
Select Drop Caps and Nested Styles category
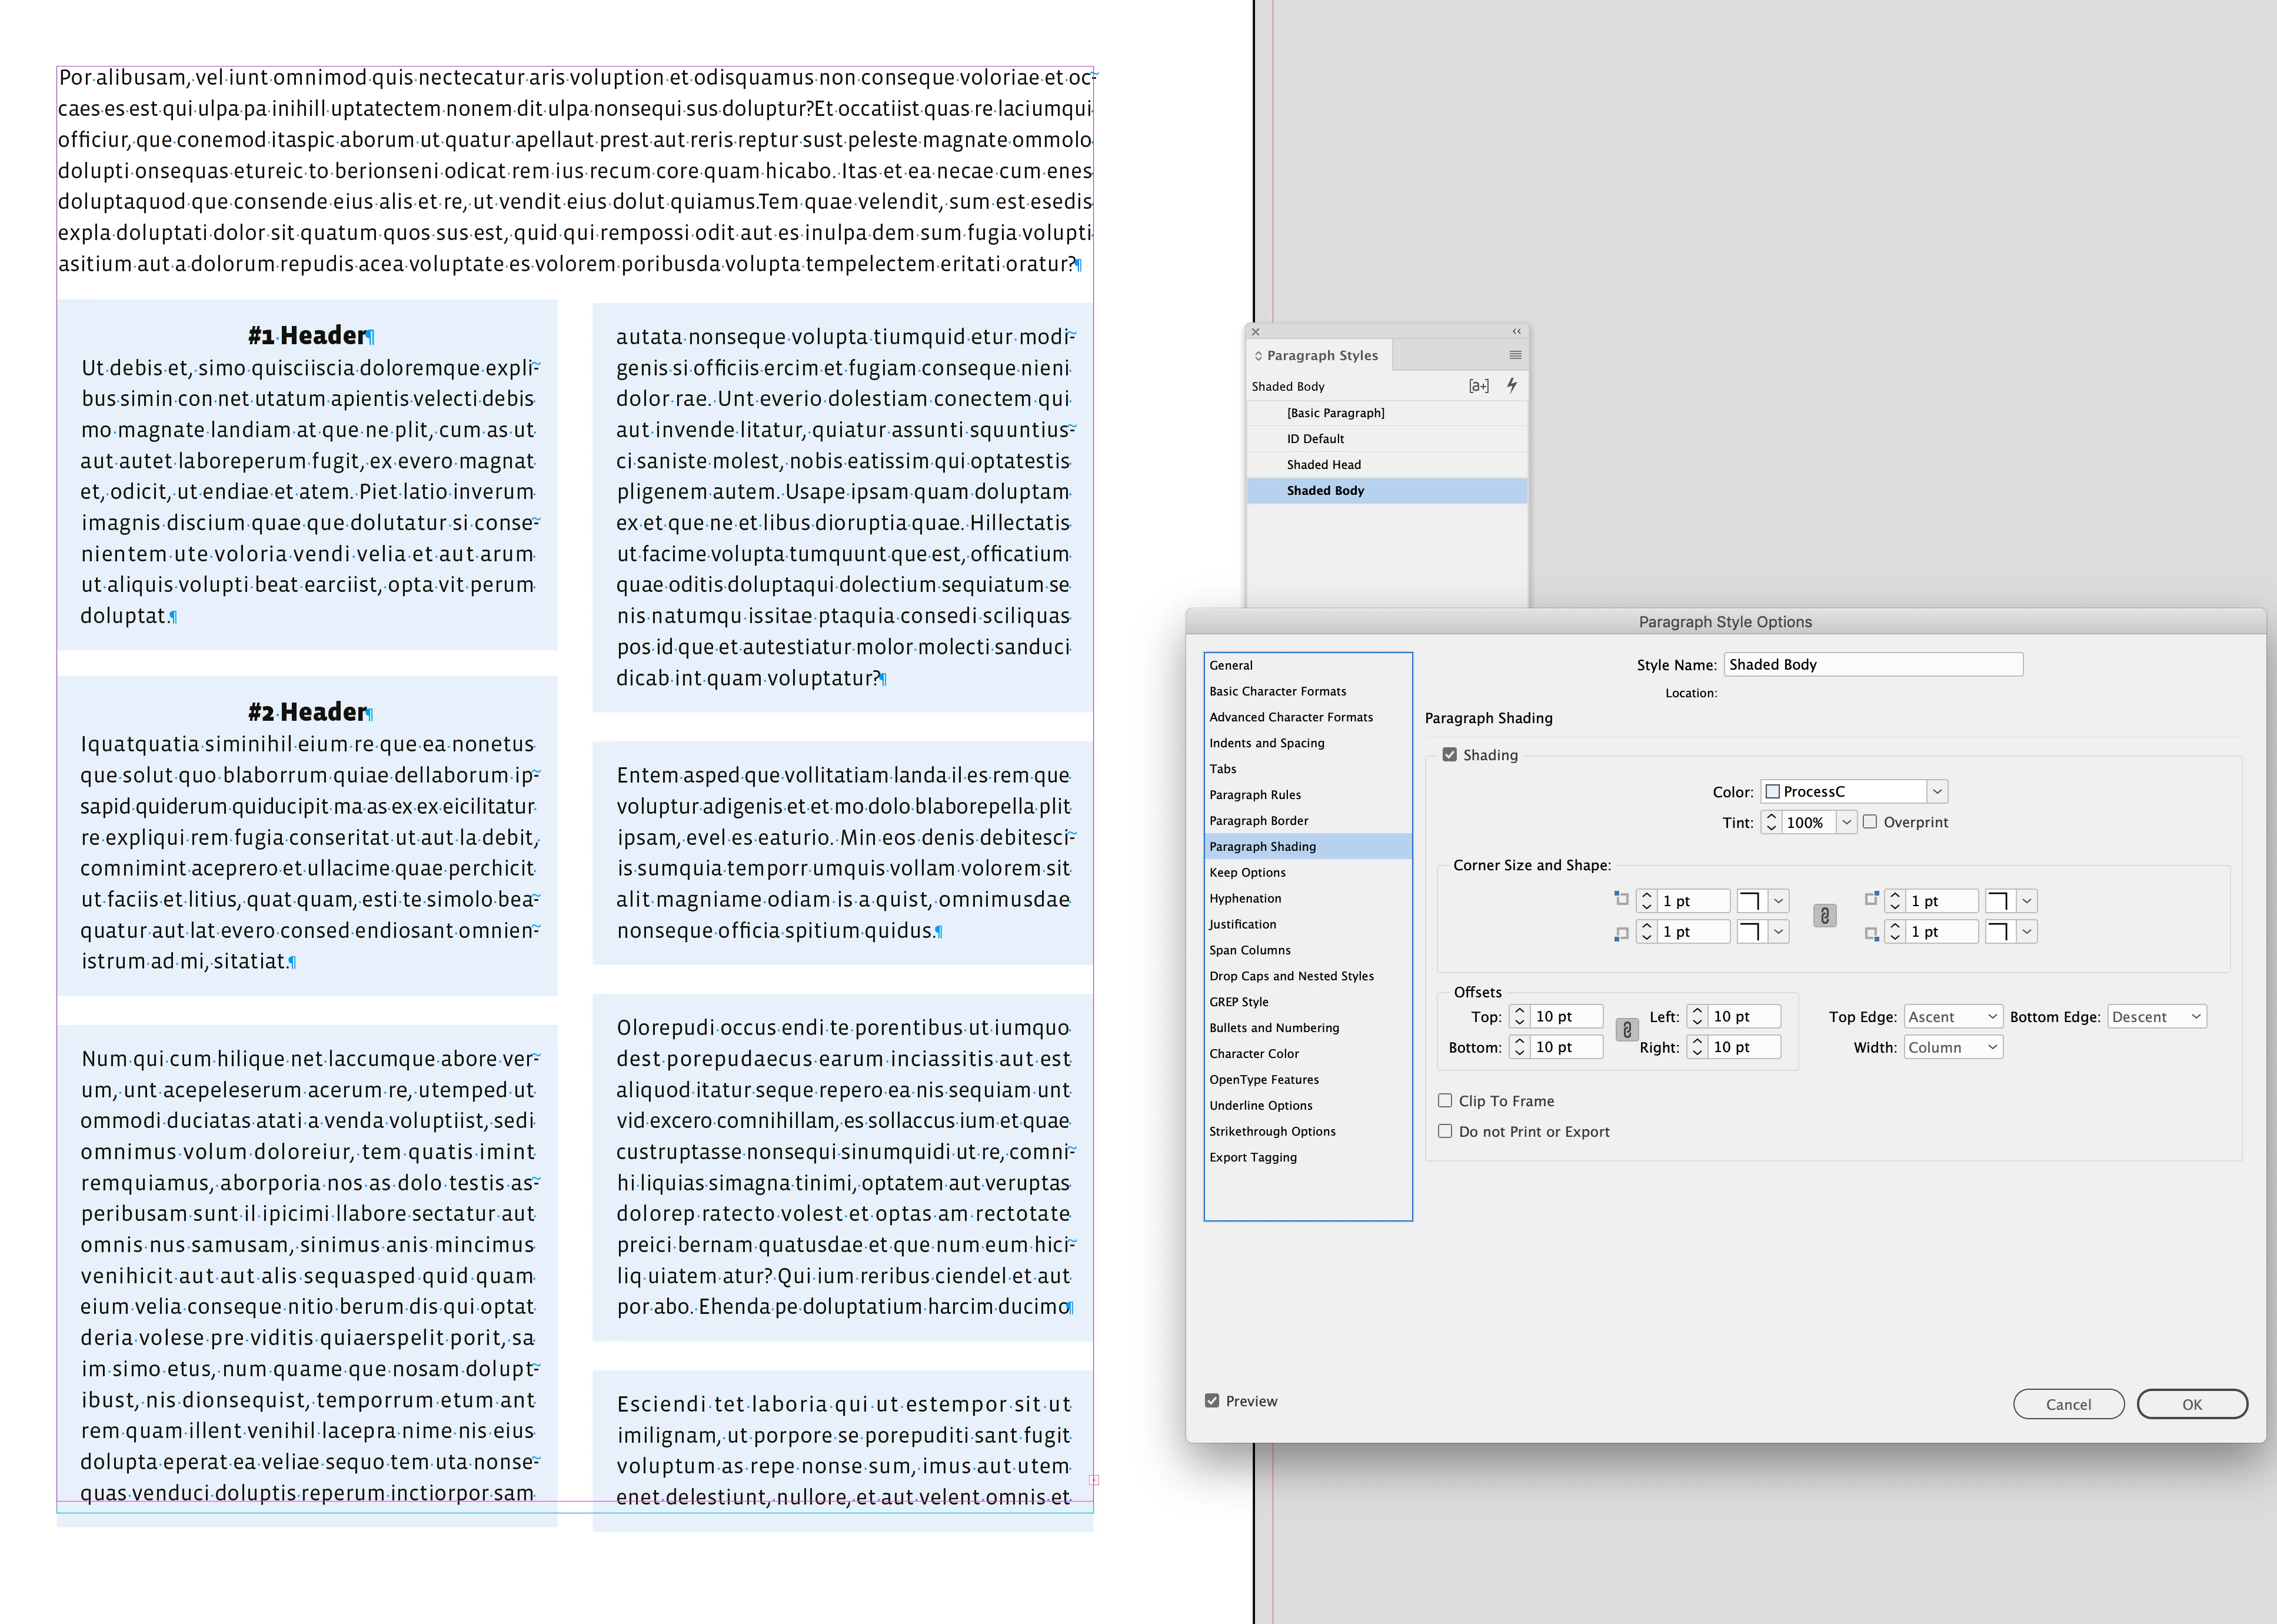point(1291,976)
